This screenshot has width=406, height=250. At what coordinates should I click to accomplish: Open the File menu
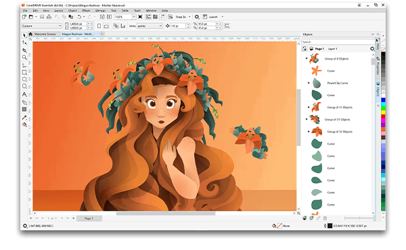[25, 11]
